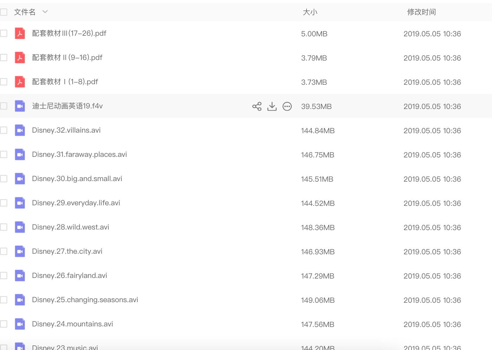Viewport: 492px width, 350px height.
Task: Click PDF icon of 配套教材III(17-26).pdf
Action: click(x=20, y=33)
